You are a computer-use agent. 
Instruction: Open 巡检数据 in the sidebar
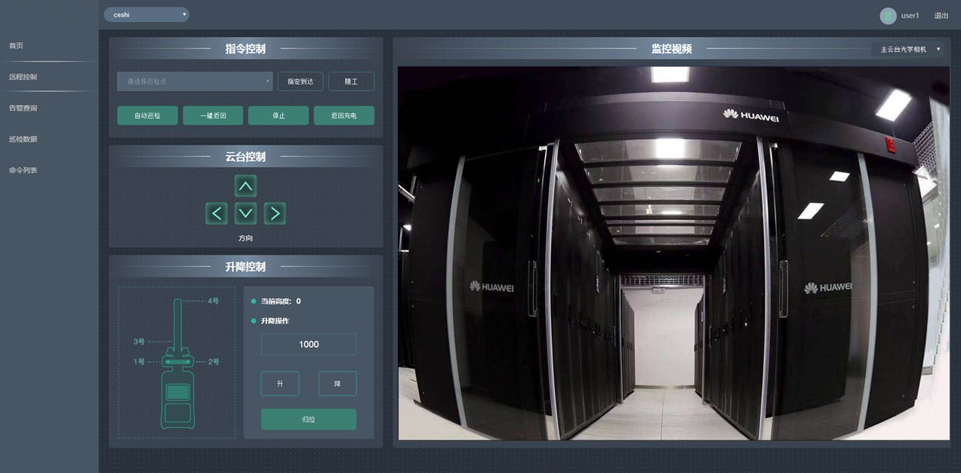click(23, 139)
